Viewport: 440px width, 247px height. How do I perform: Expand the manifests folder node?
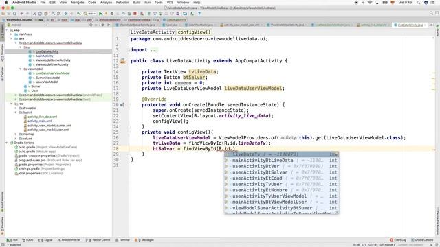click(x=12, y=34)
